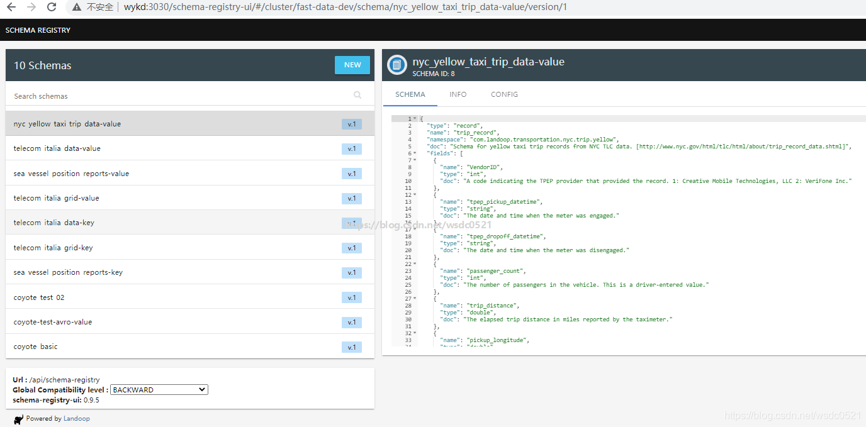Collapse the trip_distance fold at line 27
Screen dimensions: 866x427
[415, 299]
